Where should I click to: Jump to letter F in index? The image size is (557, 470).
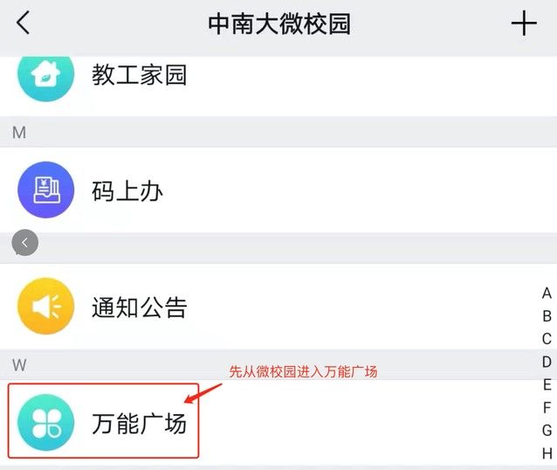click(547, 407)
